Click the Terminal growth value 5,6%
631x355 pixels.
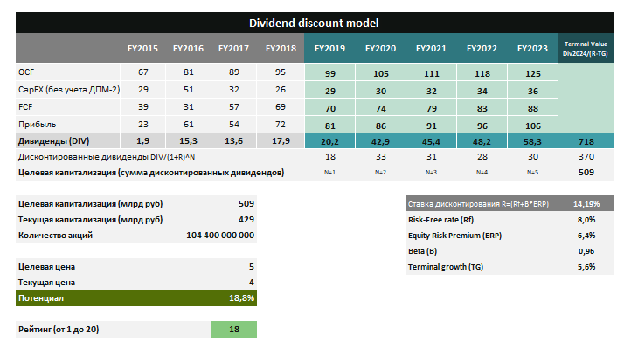click(586, 267)
